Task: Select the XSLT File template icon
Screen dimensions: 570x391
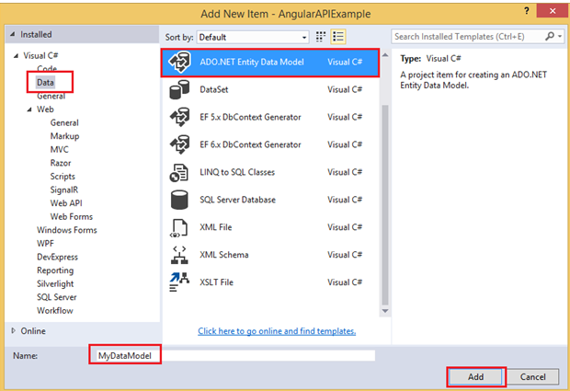Action: [x=179, y=282]
